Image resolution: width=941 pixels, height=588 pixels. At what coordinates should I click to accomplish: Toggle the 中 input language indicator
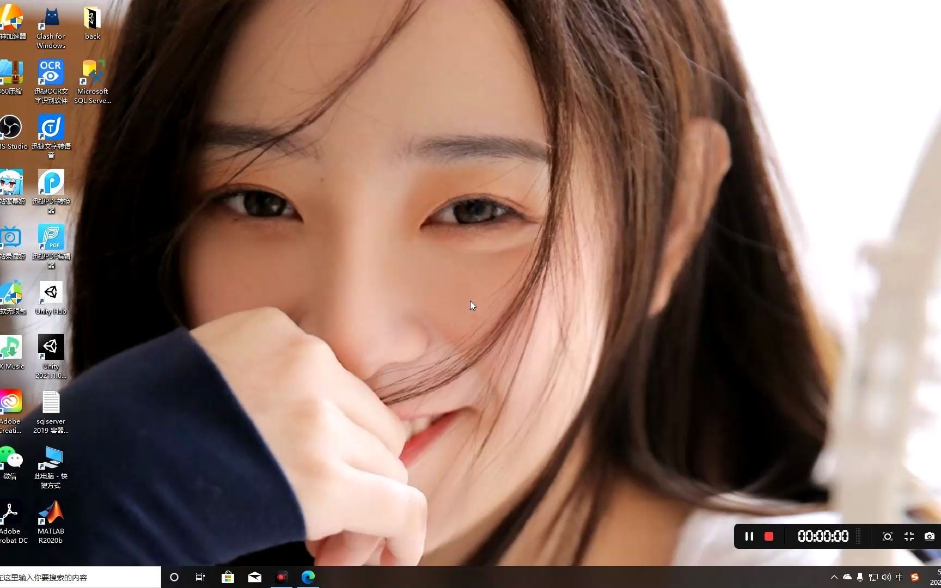[x=900, y=577]
